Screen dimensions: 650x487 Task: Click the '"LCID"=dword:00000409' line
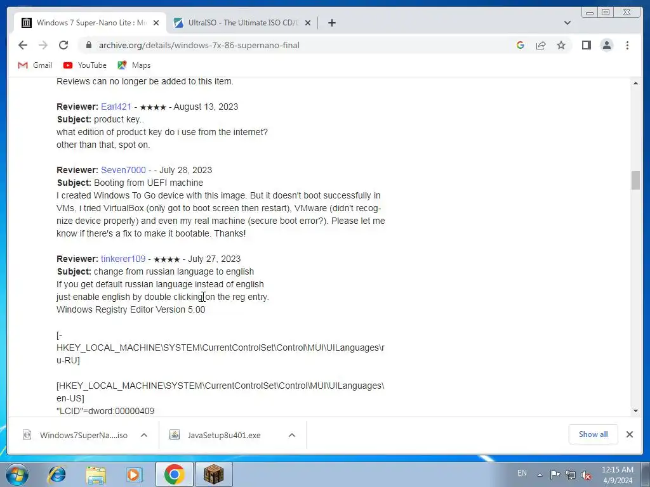105,411
